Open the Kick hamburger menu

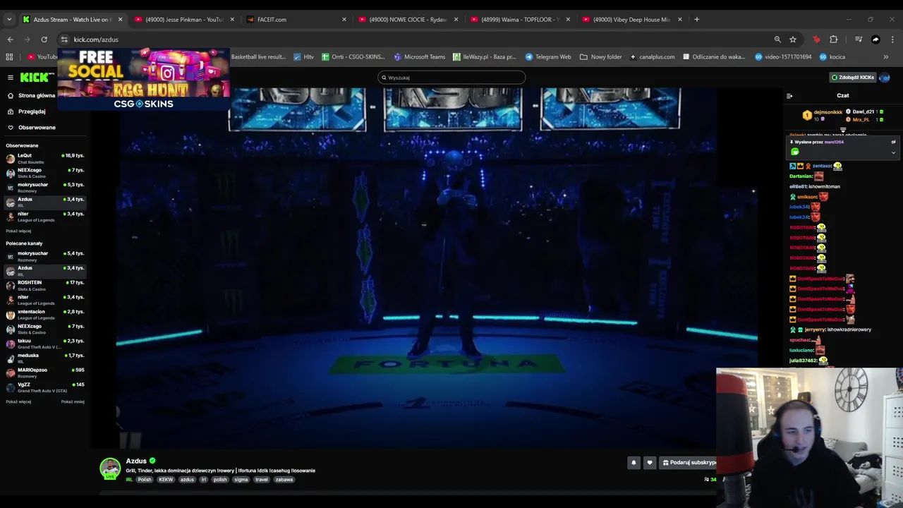click(10, 77)
